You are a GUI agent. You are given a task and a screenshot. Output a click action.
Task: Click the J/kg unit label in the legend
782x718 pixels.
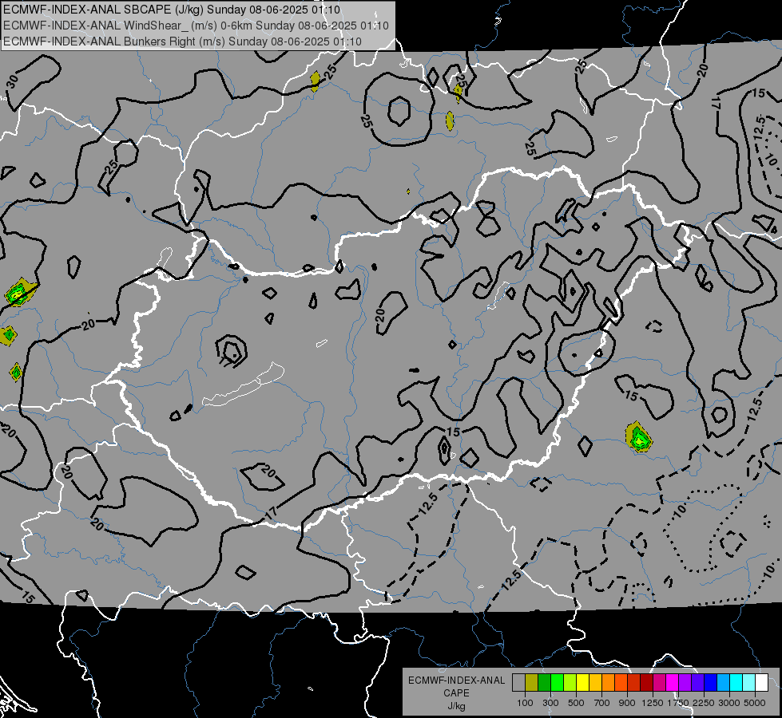(456, 706)
